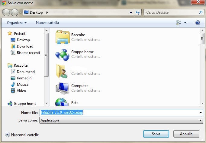Collapse the panel with Nascondi cartelle

pyautogui.click(x=22, y=135)
